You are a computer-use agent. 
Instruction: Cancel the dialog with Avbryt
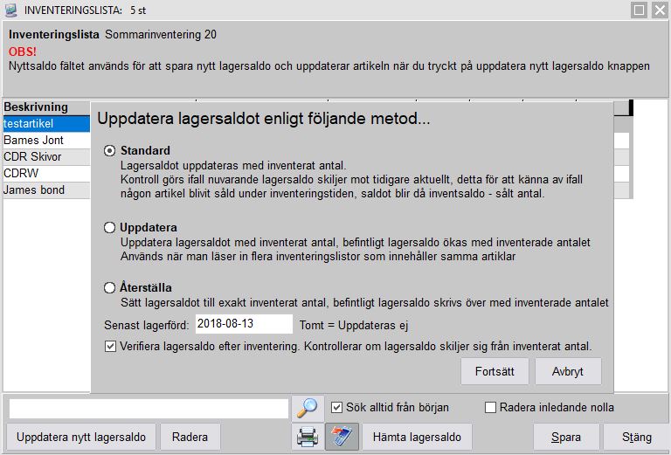coord(568,371)
